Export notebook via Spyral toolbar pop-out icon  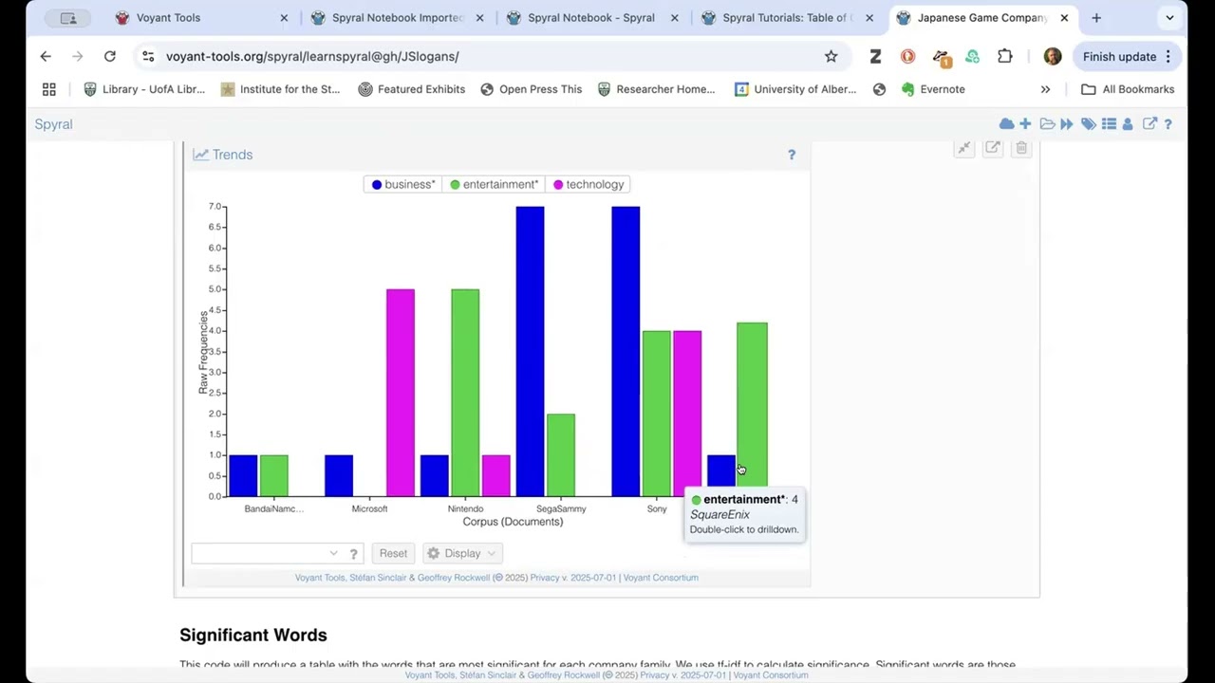pyautogui.click(x=1150, y=124)
